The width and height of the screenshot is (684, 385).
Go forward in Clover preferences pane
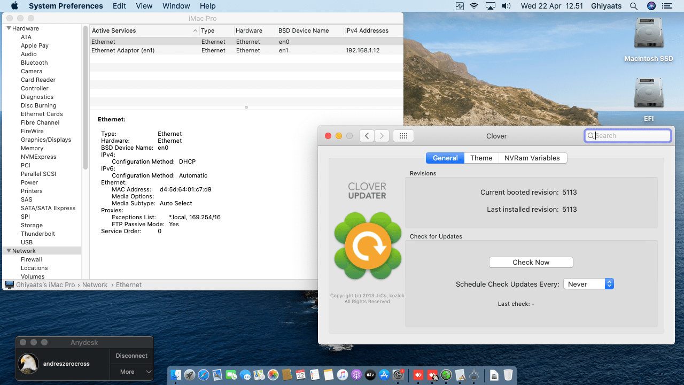(382, 136)
